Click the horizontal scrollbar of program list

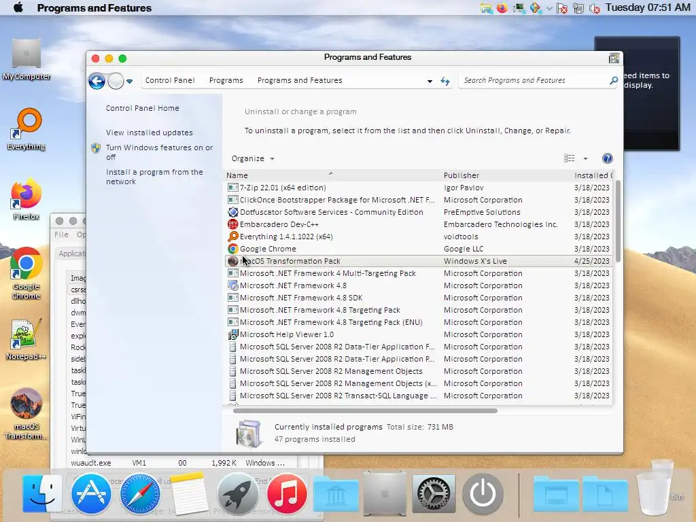click(x=365, y=411)
